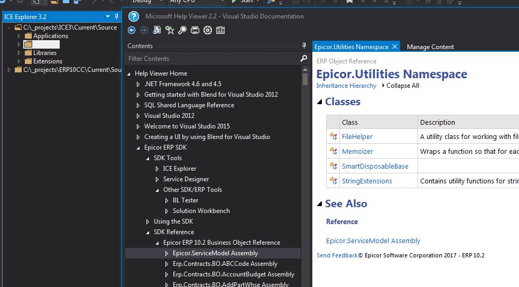Click the StringExtensions class icon
The height and width of the screenshot is (287, 519).
pos(333,181)
